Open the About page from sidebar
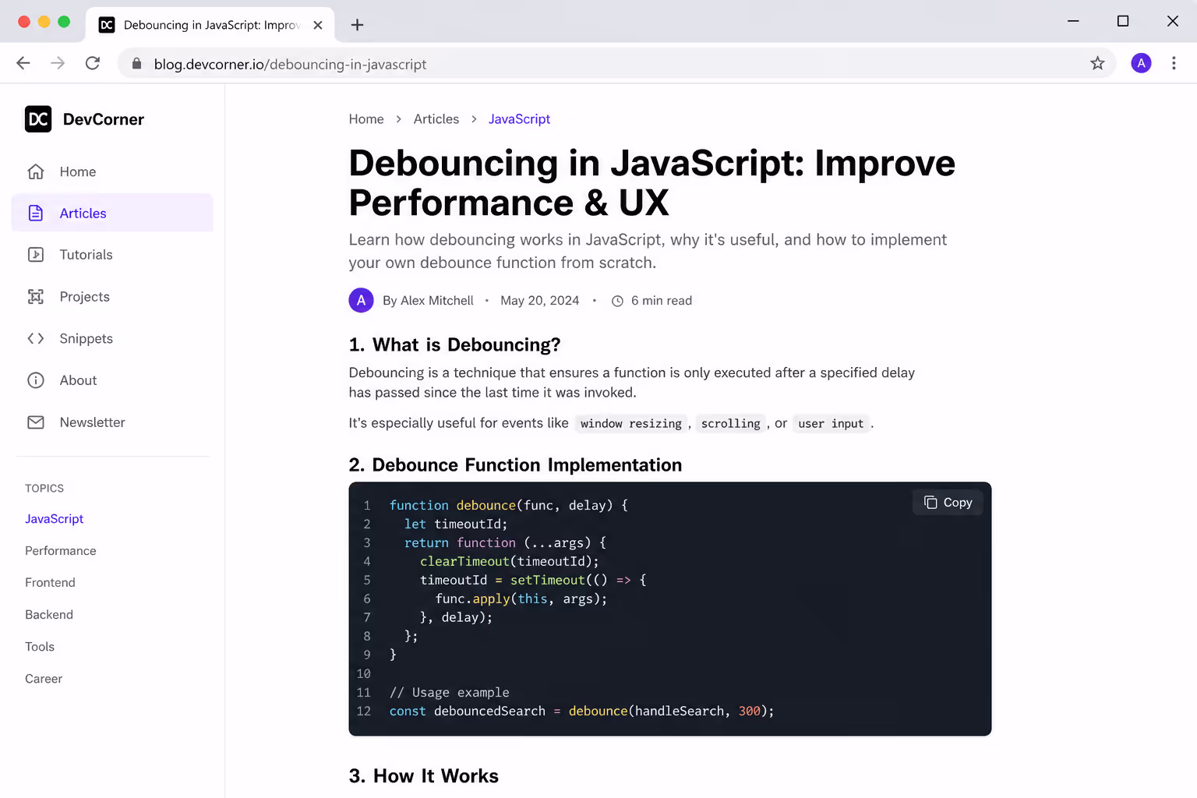Image resolution: width=1197 pixels, height=798 pixels. (x=112, y=380)
